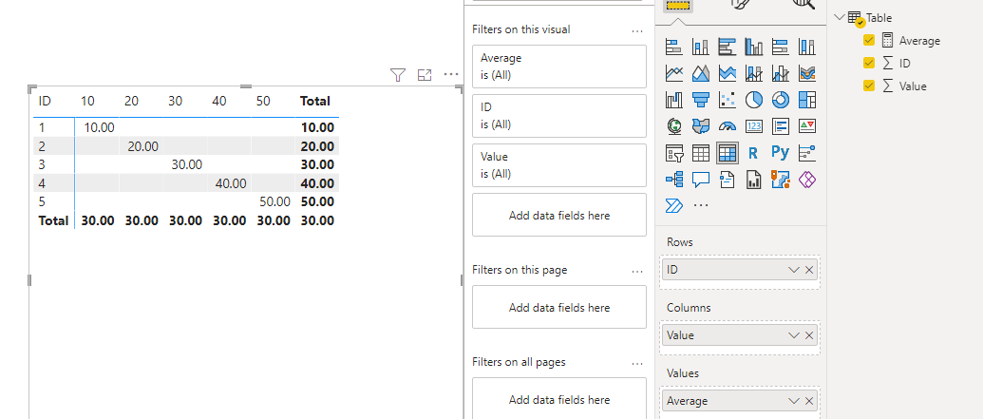Select the Pie chart visual
The width and height of the screenshot is (983, 419).
click(x=753, y=100)
